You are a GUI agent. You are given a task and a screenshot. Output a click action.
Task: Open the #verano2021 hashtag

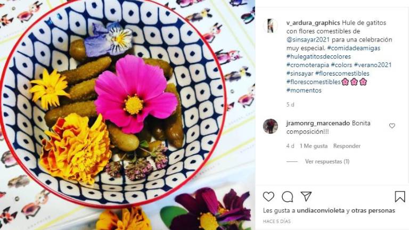373,65
